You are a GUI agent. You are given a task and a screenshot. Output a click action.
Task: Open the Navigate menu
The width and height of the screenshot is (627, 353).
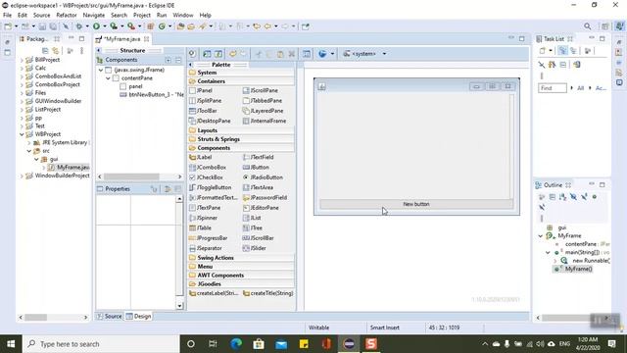pyautogui.click(x=94, y=16)
